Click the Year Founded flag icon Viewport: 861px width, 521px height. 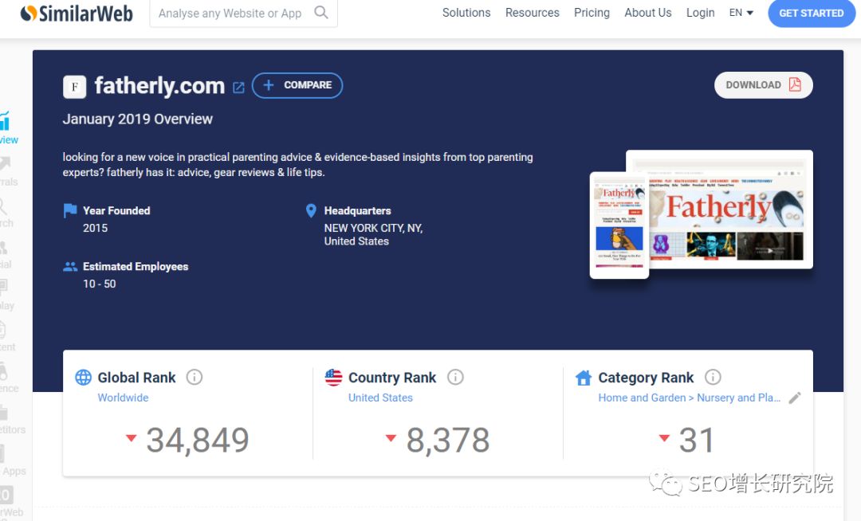tap(69, 210)
